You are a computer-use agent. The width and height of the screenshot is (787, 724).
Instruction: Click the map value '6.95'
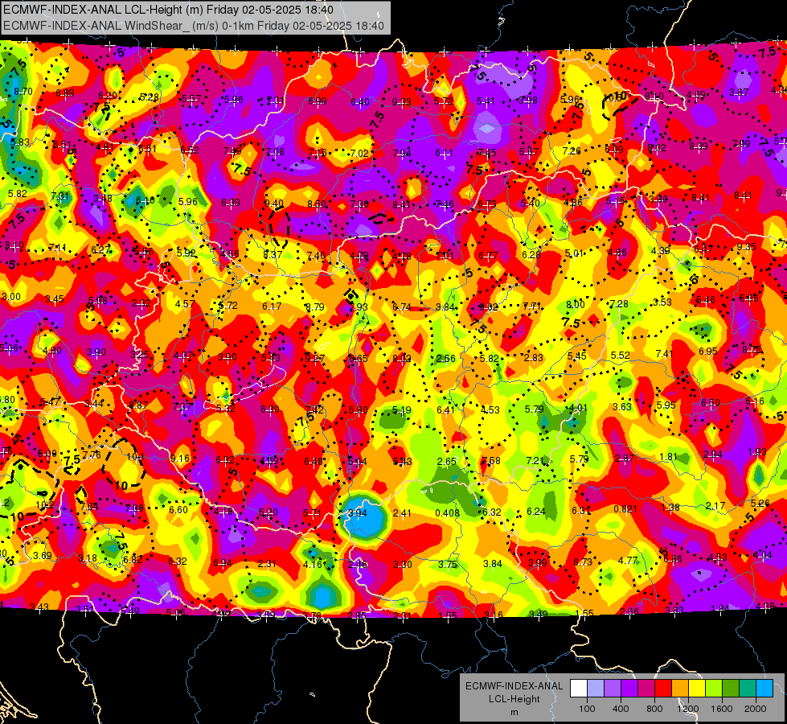click(x=707, y=352)
